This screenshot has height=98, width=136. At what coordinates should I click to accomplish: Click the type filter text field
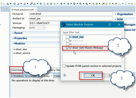coord(92,32)
